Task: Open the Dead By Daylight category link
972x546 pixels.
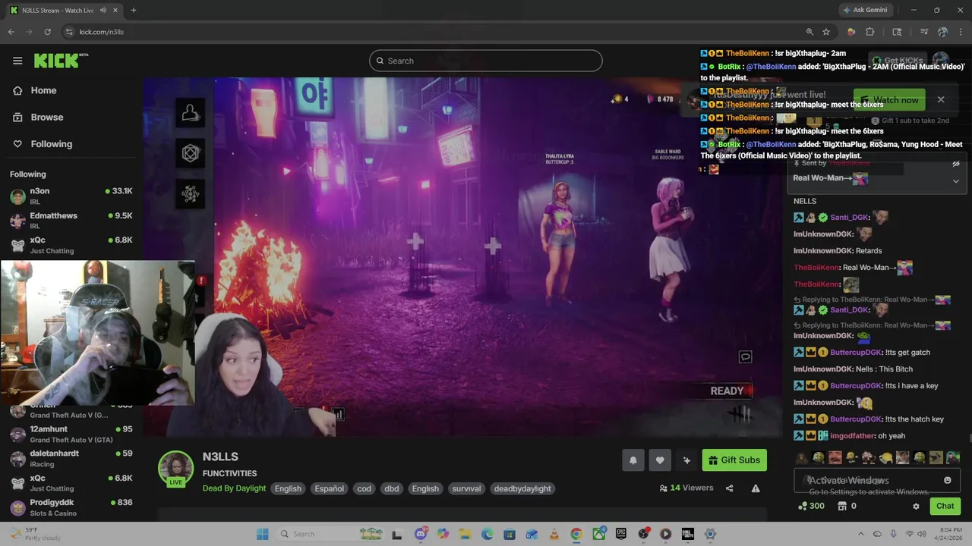Action: (x=234, y=488)
